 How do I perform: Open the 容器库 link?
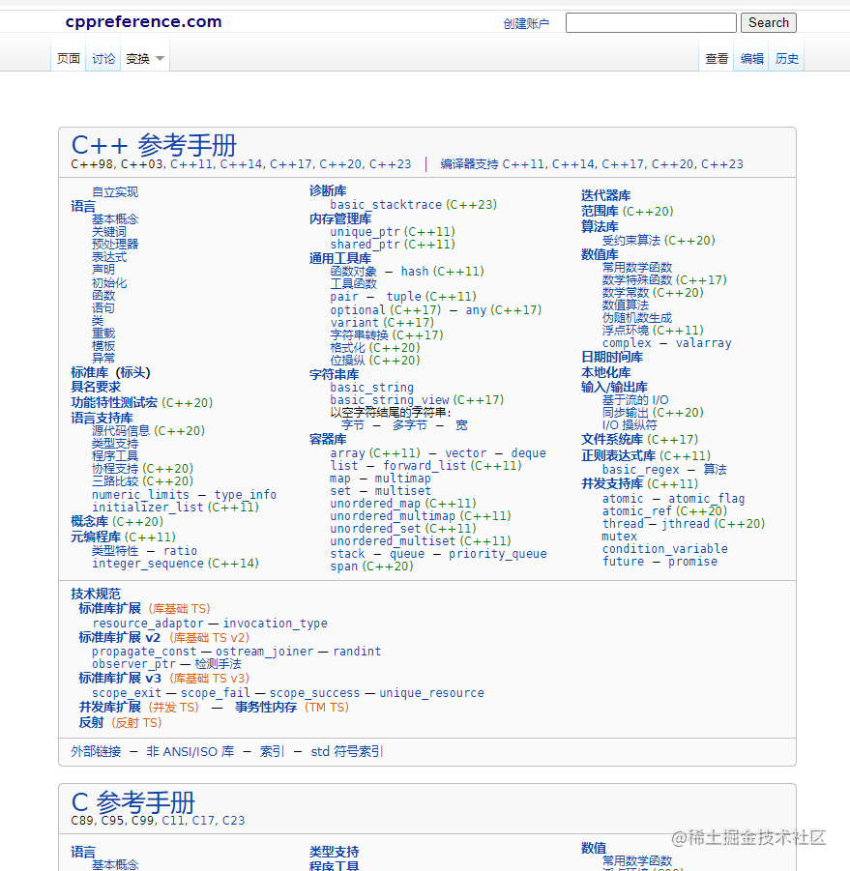[328, 440]
